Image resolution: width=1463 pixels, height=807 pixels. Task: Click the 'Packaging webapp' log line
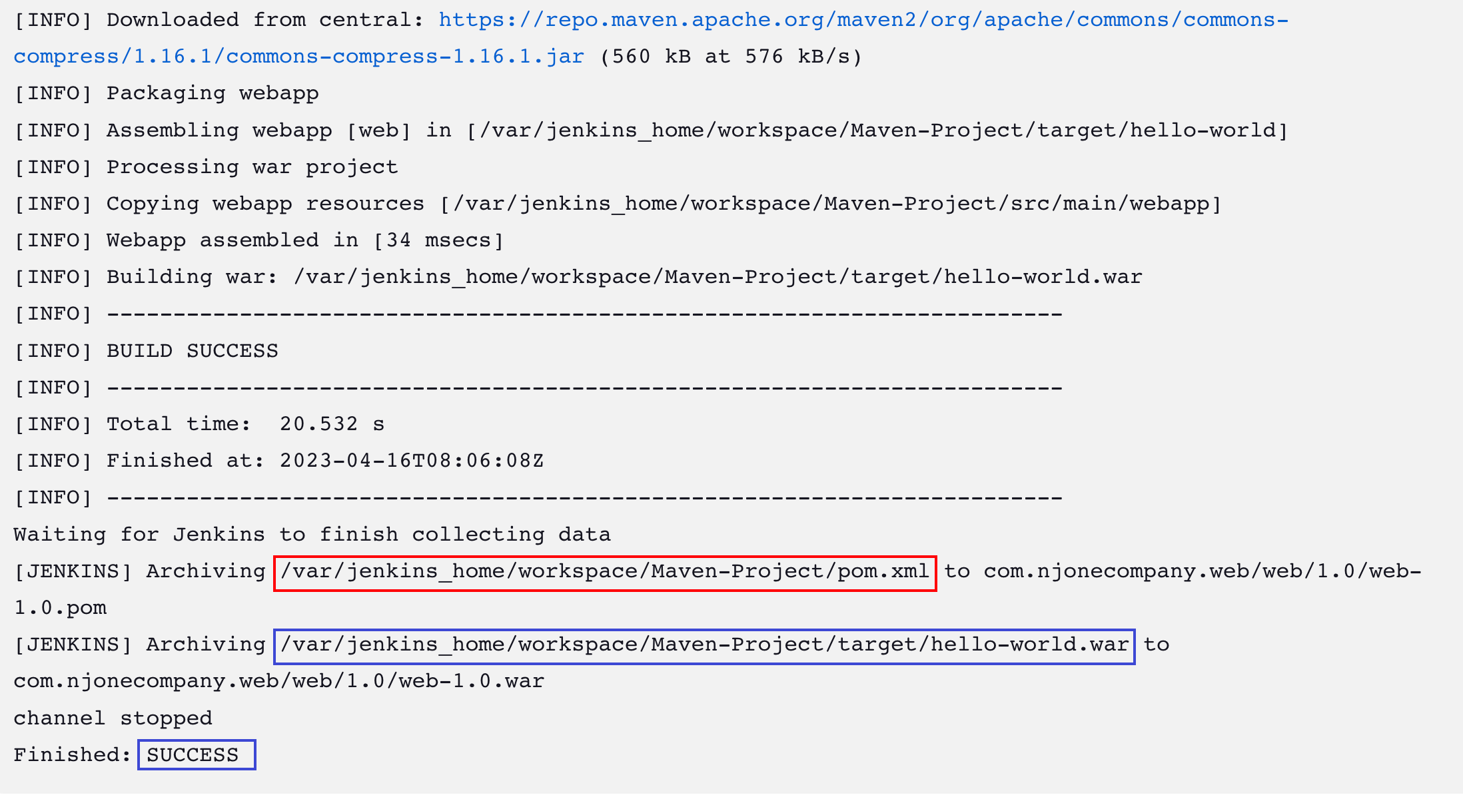coord(166,93)
